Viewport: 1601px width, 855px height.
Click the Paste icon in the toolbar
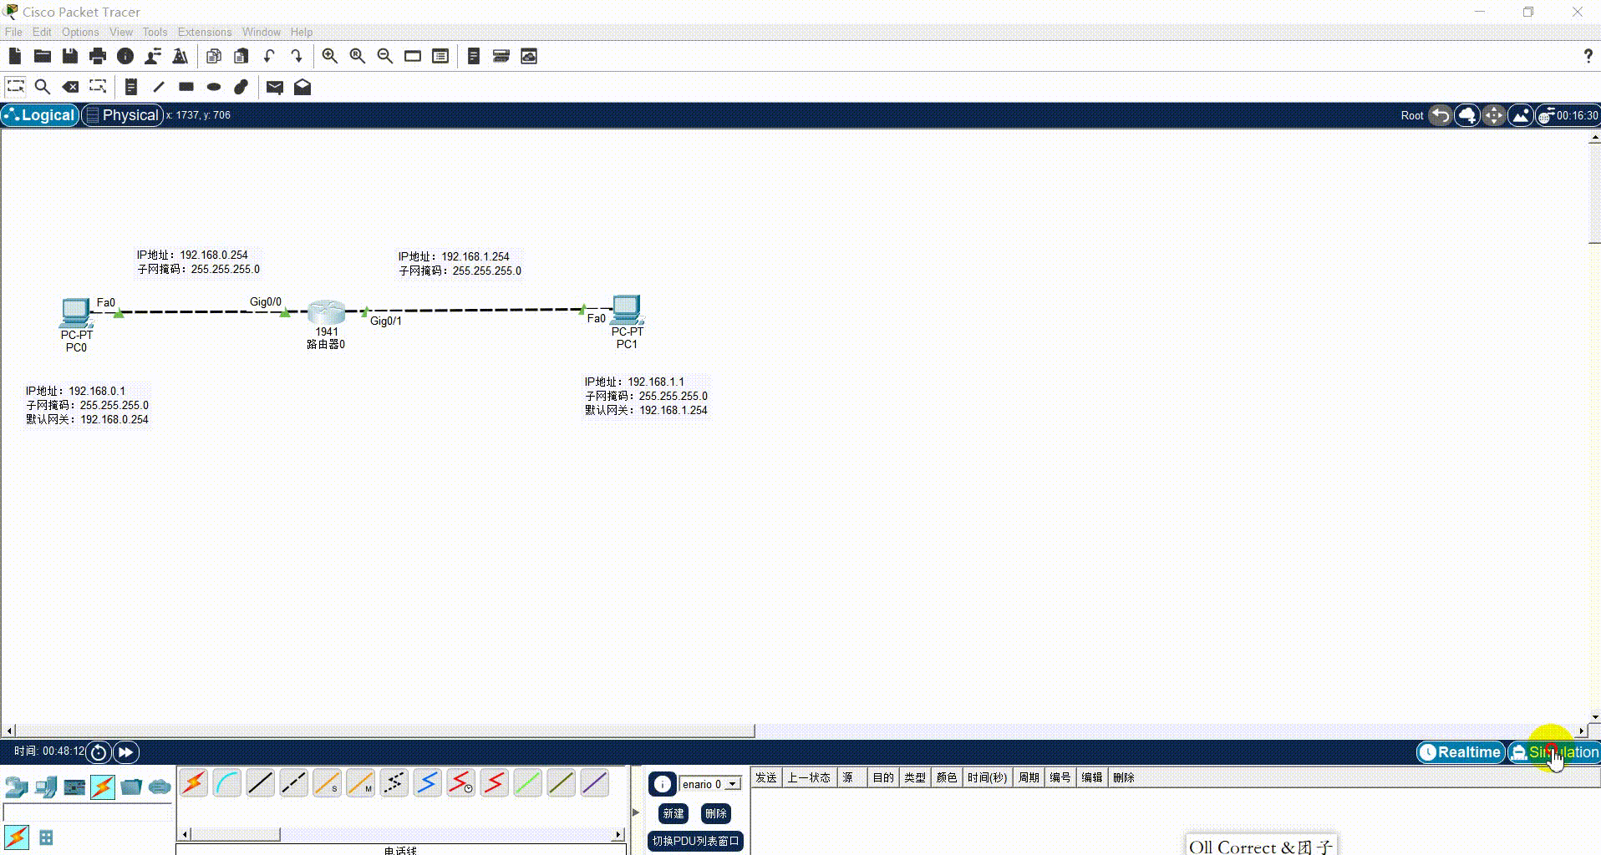[241, 56]
